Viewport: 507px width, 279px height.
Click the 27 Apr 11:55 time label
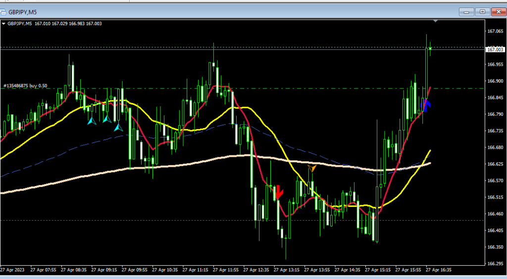tap(225, 271)
